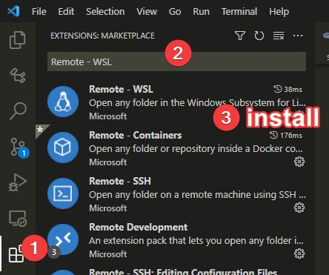Select the Remote Development extension title
This screenshot has width=329, height=275.
tap(139, 227)
